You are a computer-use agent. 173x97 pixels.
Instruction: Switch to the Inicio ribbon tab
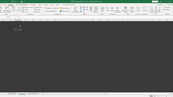(5, 5)
